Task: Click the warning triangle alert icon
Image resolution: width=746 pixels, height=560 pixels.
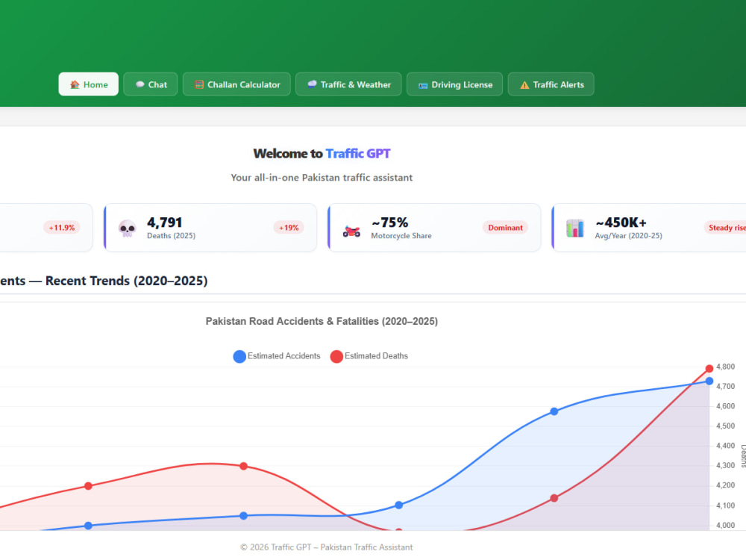Action: 524,85
